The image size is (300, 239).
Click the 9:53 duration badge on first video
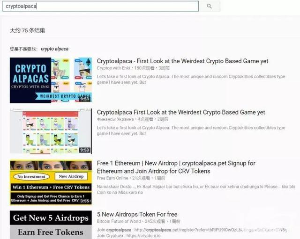[x=84, y=99]
